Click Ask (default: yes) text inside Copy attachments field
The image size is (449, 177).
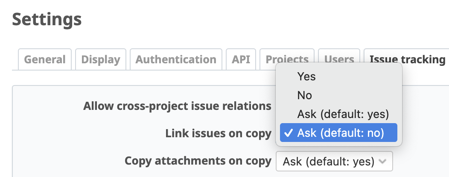329,162
